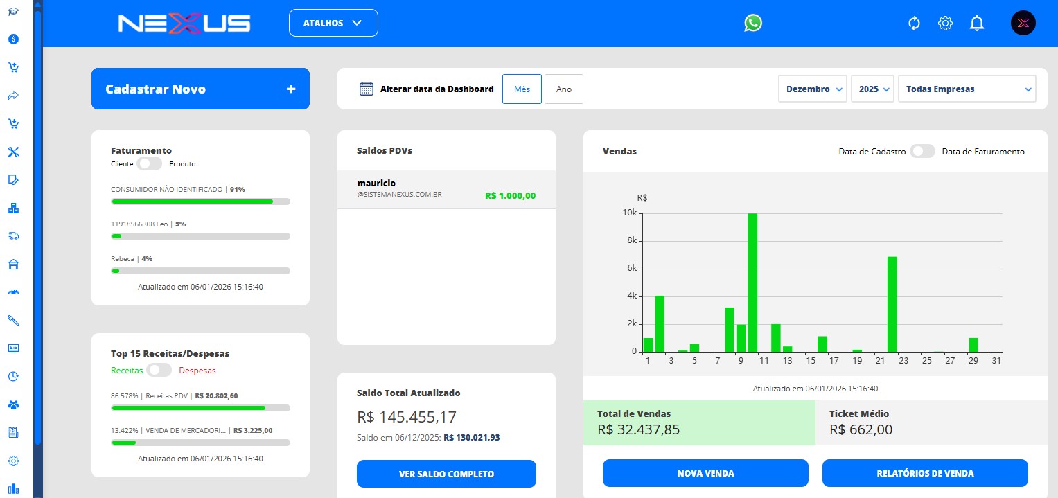
Task: Expand the Todas Empresas dropdown
Action: point(967,89)
